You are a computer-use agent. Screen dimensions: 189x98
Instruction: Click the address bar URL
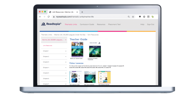pos(75,17)
